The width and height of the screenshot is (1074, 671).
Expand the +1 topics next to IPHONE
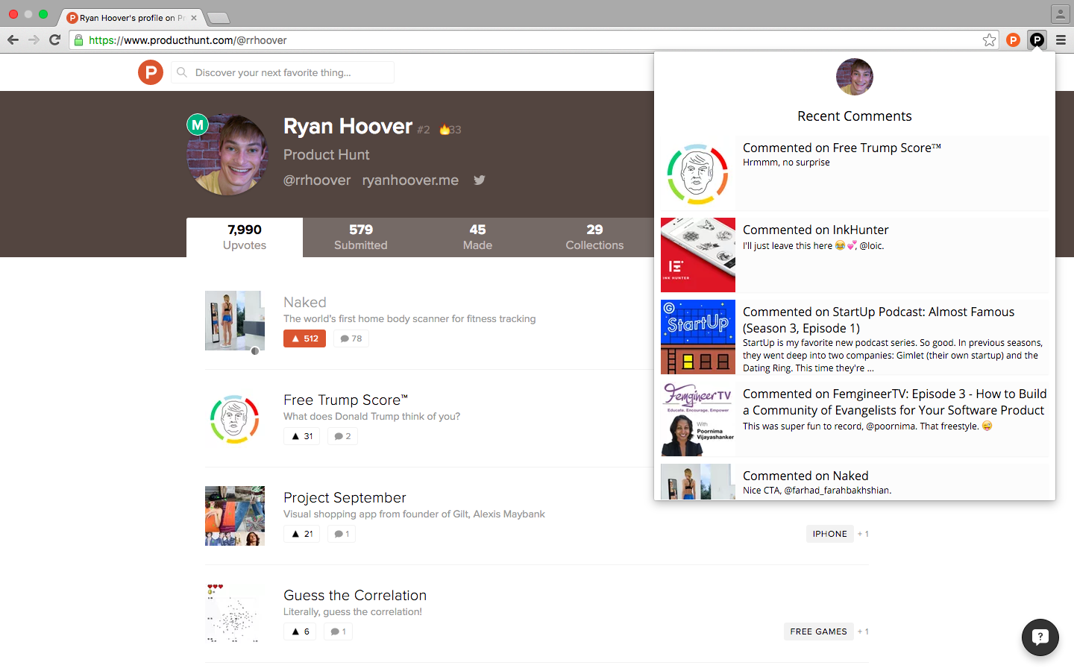pyautogui.click(x=863, y=533)
